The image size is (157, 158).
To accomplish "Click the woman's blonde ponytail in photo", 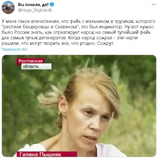I will (50, 97).
